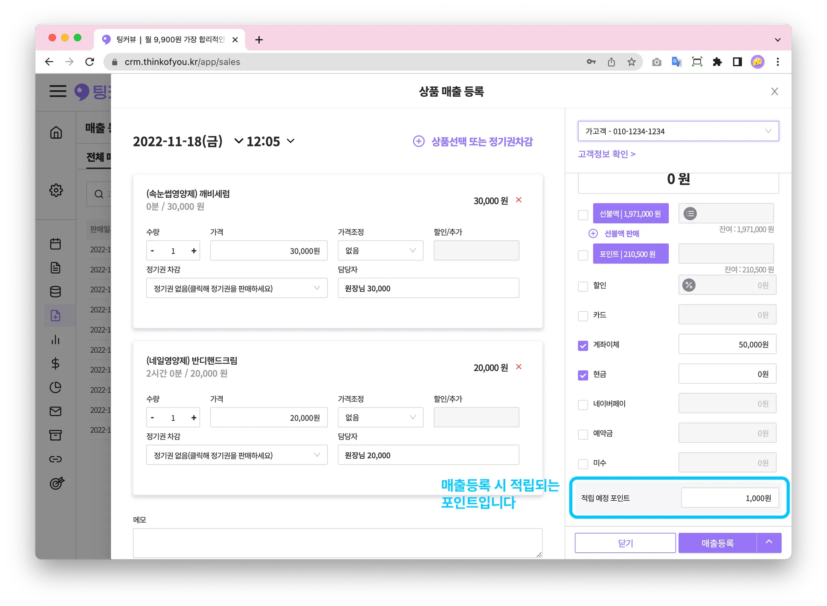
Task: Open browser extensions puzzle icon
Action: [x=717, y=62]
